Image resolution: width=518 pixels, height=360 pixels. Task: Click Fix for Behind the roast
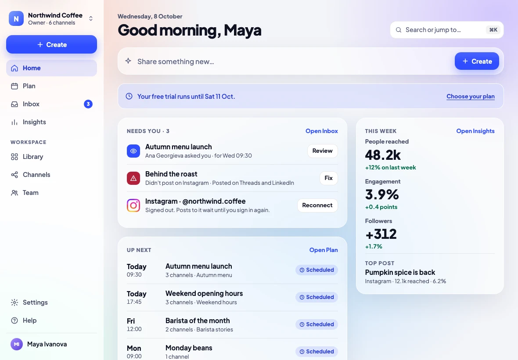click(328, 178)
